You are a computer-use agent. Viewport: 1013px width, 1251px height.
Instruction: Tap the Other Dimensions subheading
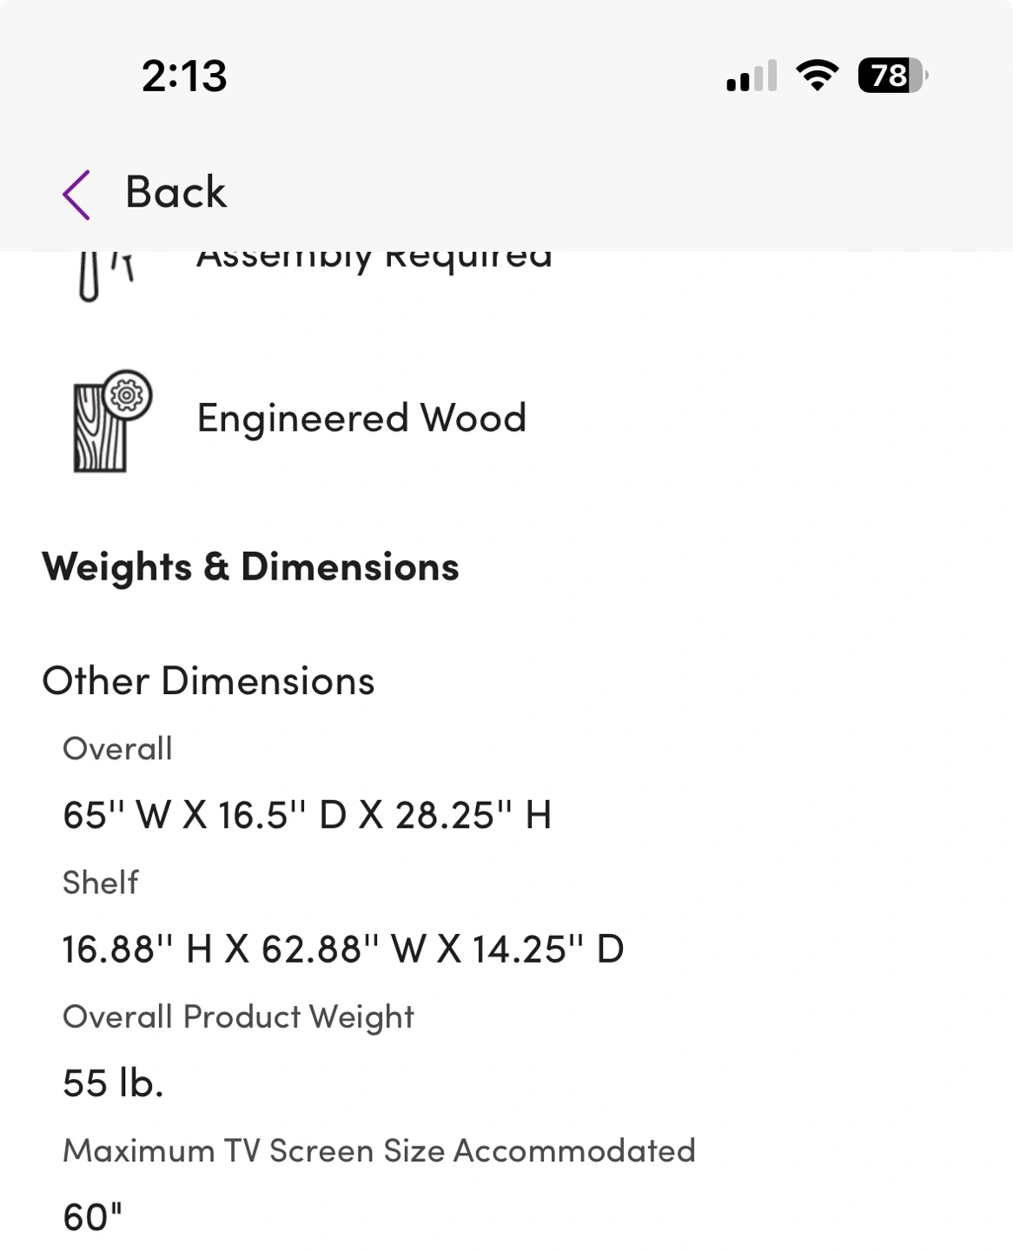click(209, 681)
